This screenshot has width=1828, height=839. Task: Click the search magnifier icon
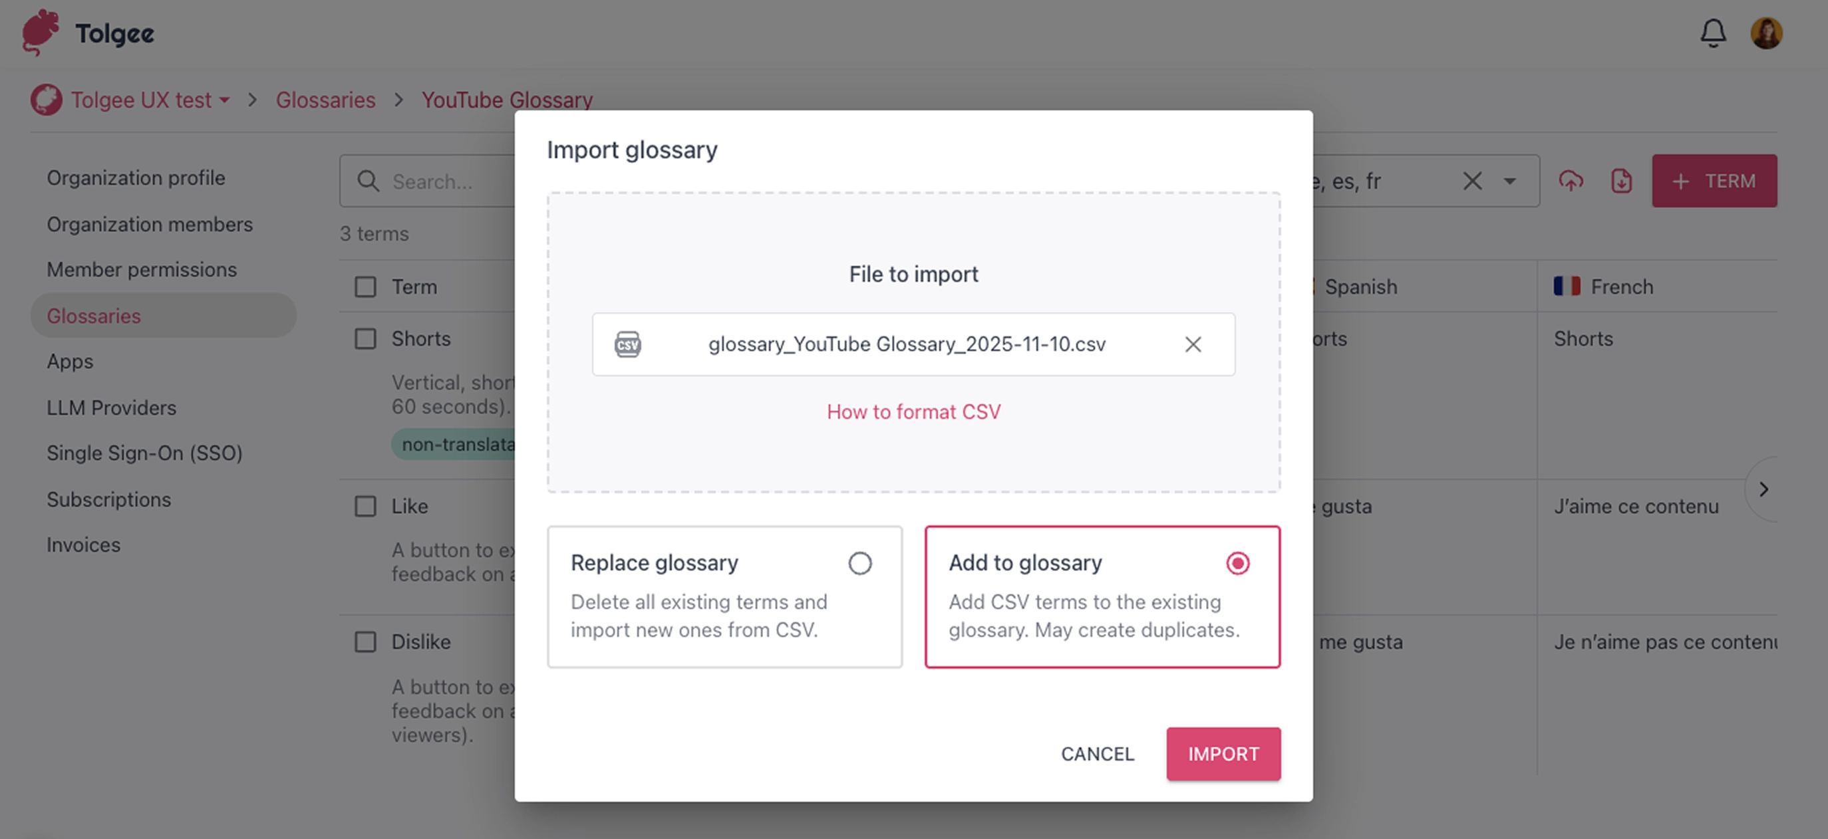369,181
